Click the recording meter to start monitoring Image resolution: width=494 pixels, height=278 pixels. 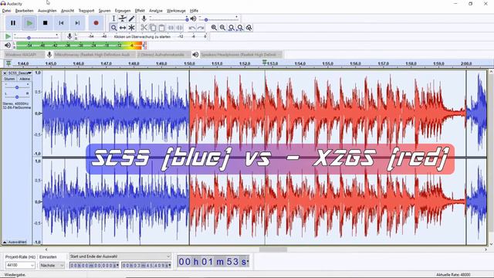[142, 36]
